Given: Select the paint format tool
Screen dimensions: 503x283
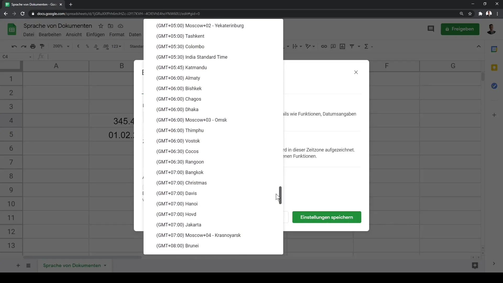Looking at the screenshot, I should 42,46.
